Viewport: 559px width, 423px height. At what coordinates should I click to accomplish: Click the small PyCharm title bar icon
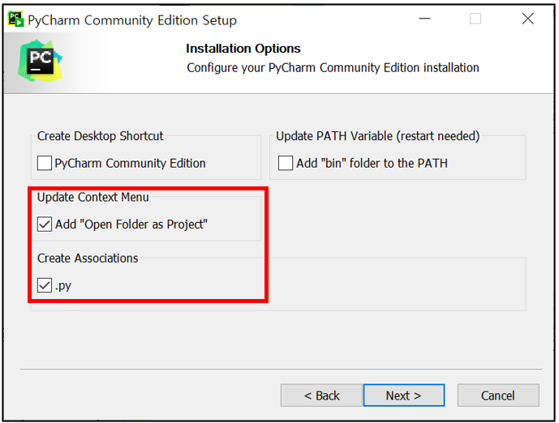[15, 19]
